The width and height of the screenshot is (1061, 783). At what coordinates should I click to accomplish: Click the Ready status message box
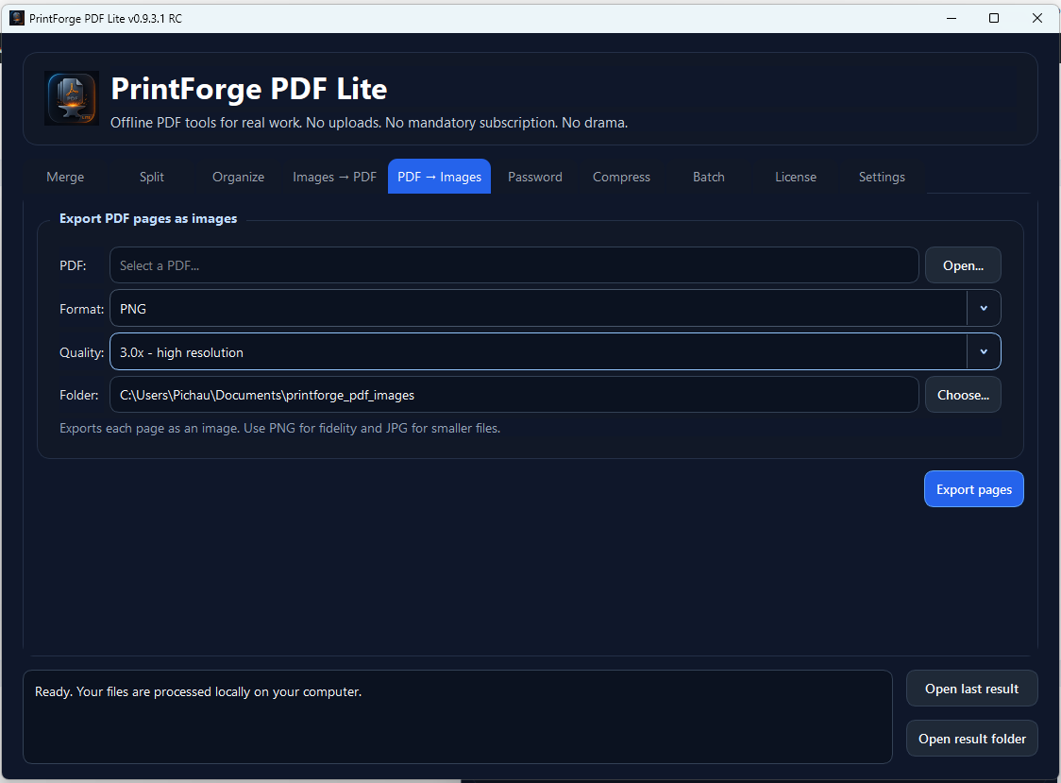[458, 717]
